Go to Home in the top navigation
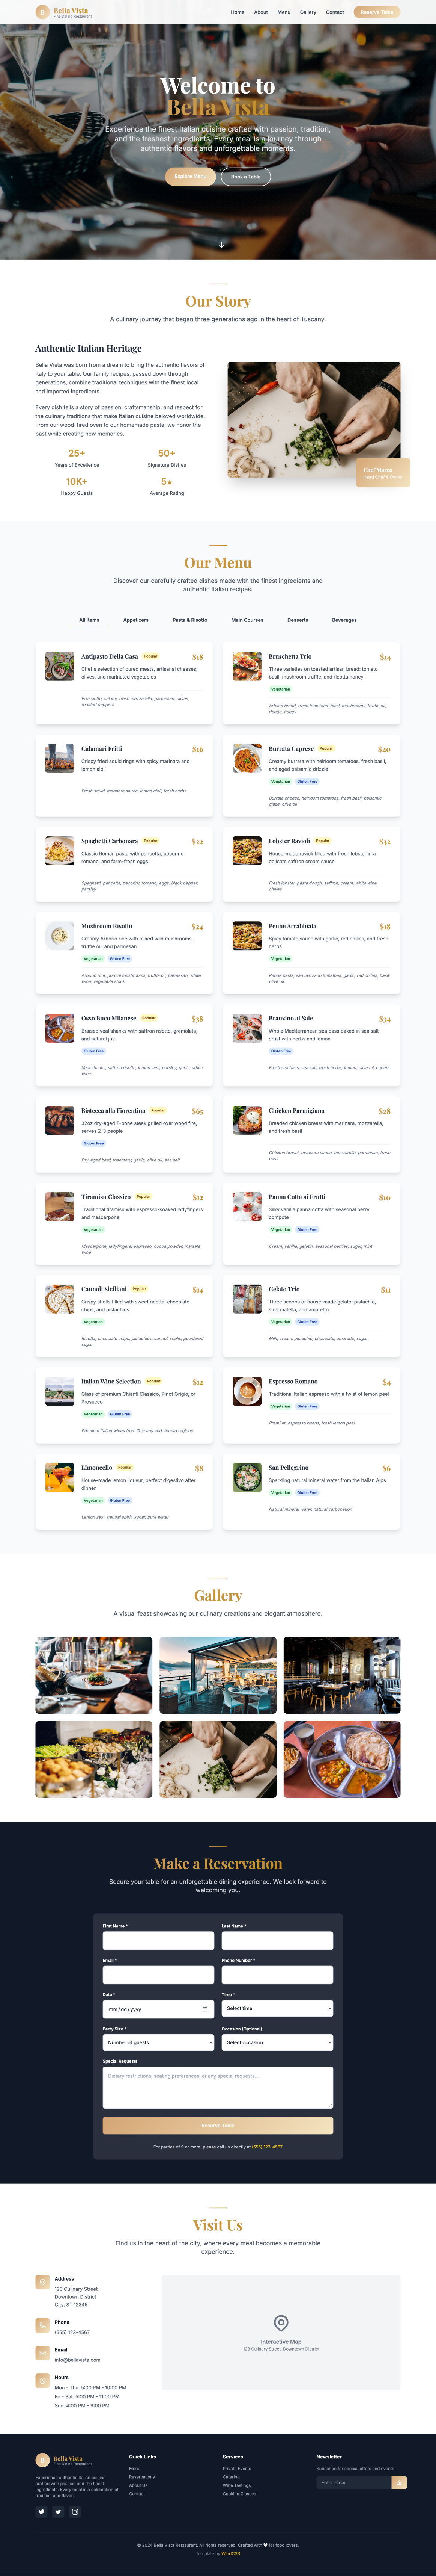Image resolution: width=436 pixels, height=2576 pixels. pos(238,12)
